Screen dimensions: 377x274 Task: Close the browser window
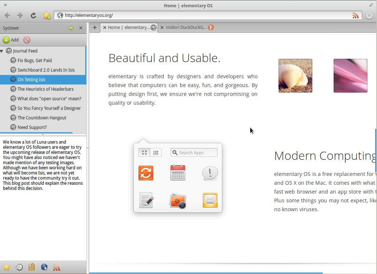click(x=6, y=5)
